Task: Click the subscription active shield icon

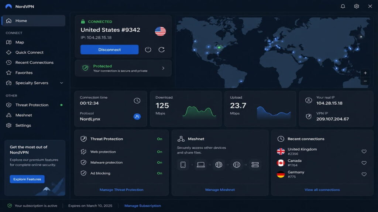Action: 10,205
